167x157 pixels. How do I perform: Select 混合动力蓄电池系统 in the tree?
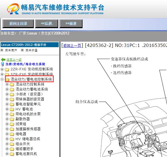[32, 89]
